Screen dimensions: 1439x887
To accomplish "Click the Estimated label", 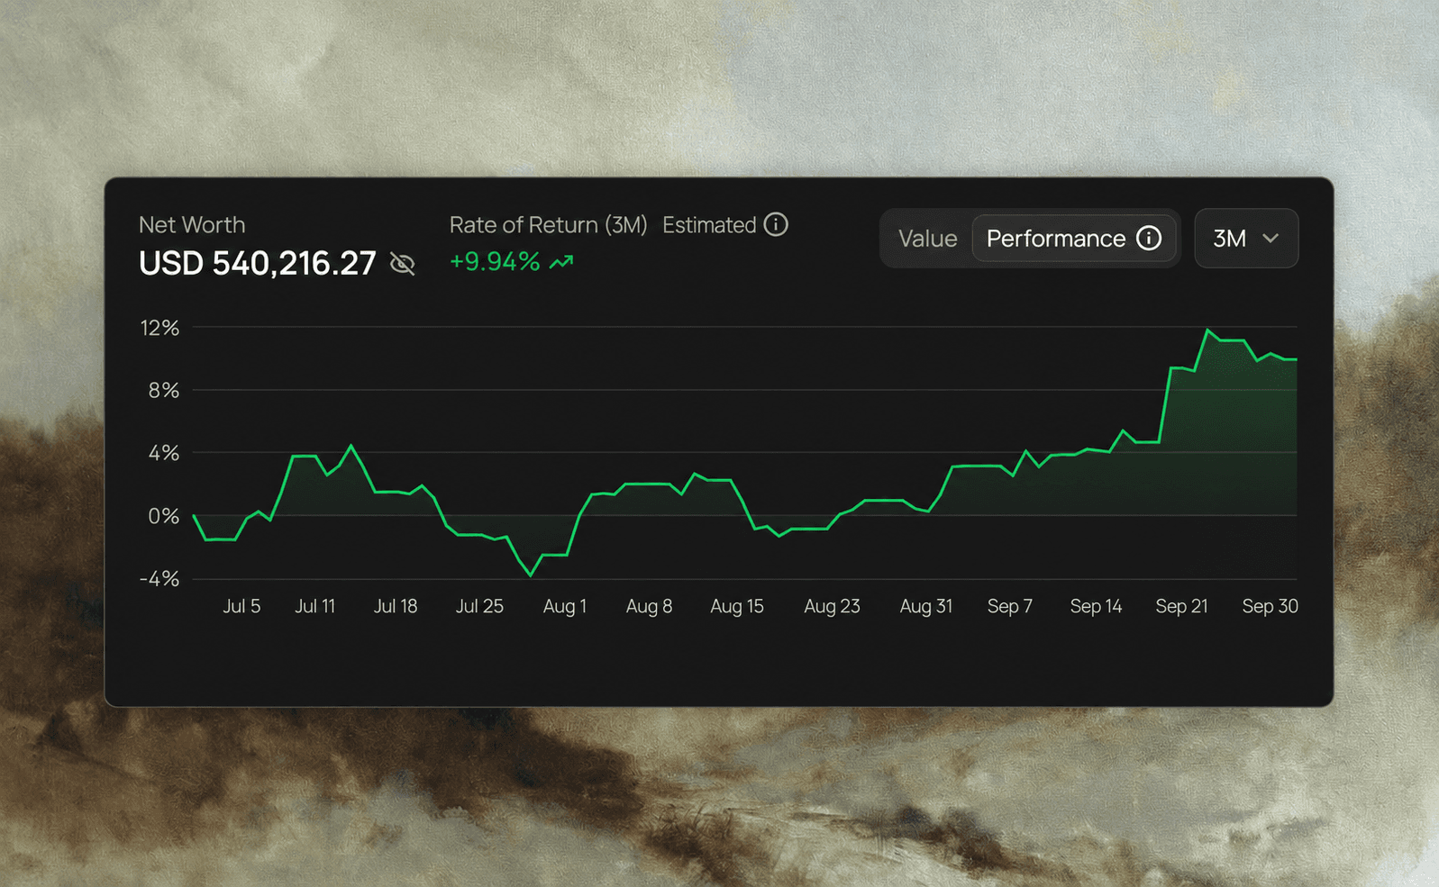I will [709, 225].
